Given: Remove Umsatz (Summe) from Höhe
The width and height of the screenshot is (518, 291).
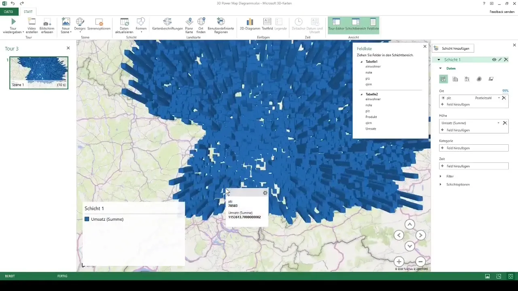Looking at the screenshot, I should coord(505,123).
